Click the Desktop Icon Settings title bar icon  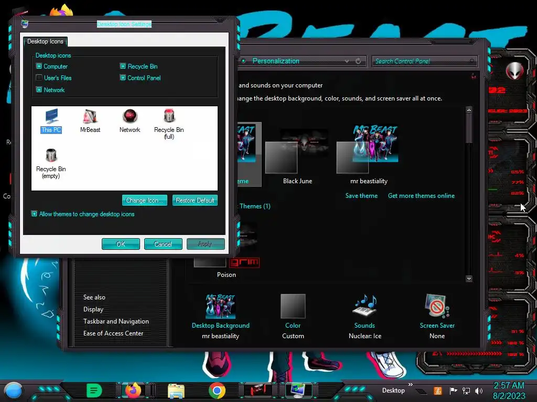tap(25, 24)
